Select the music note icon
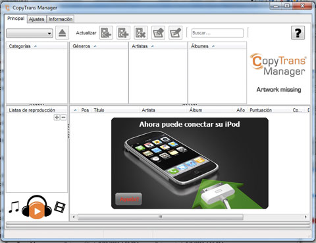The height and width of the screenshot is (243, 316). [14, 207]
